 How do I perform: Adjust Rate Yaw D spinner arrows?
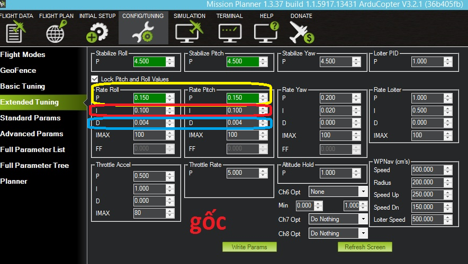[x=356, y=122]
